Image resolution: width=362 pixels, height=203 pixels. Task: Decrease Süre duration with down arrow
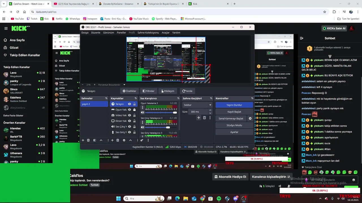point(210,113)
